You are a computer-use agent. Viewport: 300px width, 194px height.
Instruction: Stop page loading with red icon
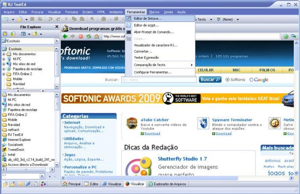click(81, 36)
